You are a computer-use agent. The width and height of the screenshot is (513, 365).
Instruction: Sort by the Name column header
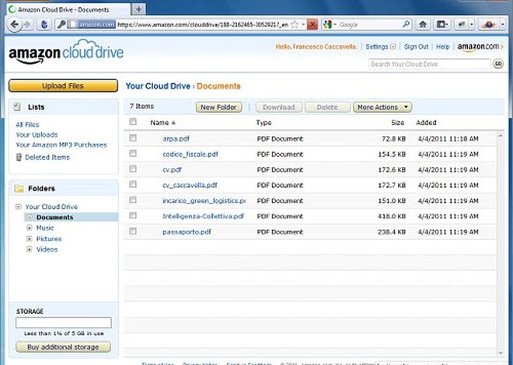pyautogui.click(x=162, y=123)
